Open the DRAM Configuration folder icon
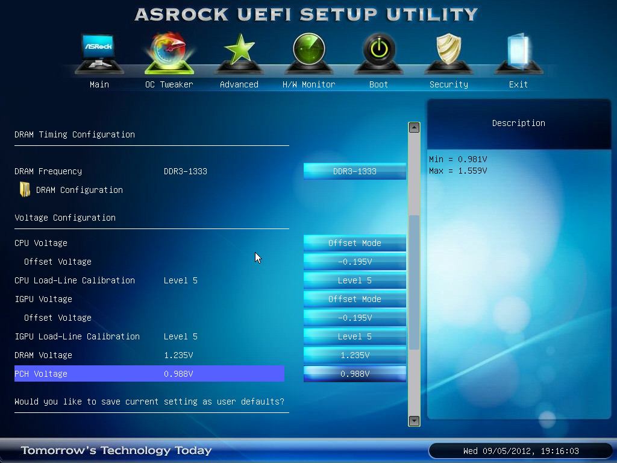The height and width of the screenshot is (463, 617). [x=25, y=189]
